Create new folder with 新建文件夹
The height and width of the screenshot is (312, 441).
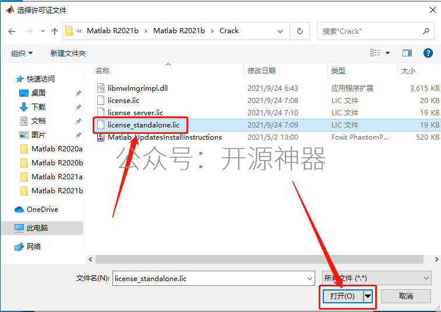pyautogui.click(x=68, y=53)
